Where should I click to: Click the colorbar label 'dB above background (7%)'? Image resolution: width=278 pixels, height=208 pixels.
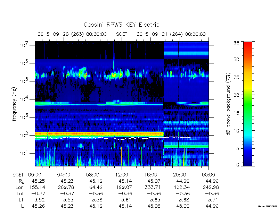click(228, 104)
